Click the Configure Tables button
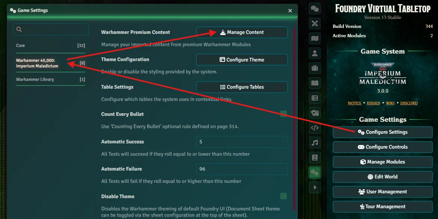438x219 pixels. coord(242,87)
